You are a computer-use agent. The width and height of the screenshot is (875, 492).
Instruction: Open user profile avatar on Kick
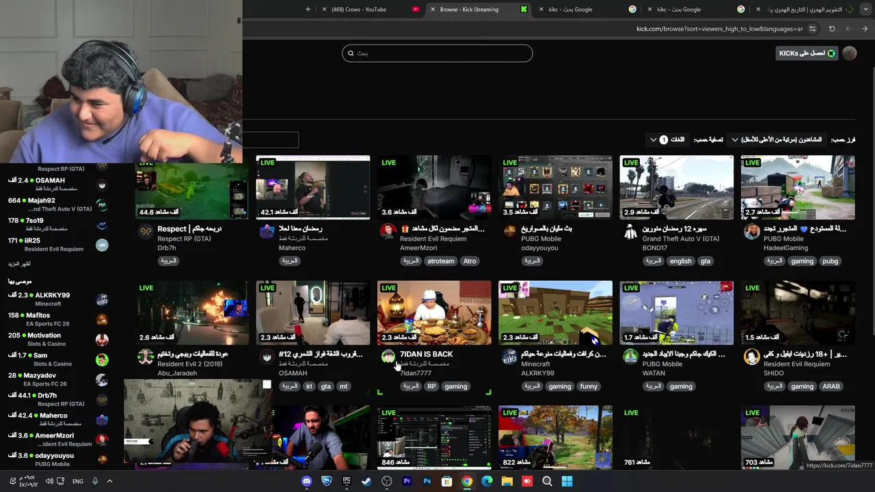(x=850, y=53)
